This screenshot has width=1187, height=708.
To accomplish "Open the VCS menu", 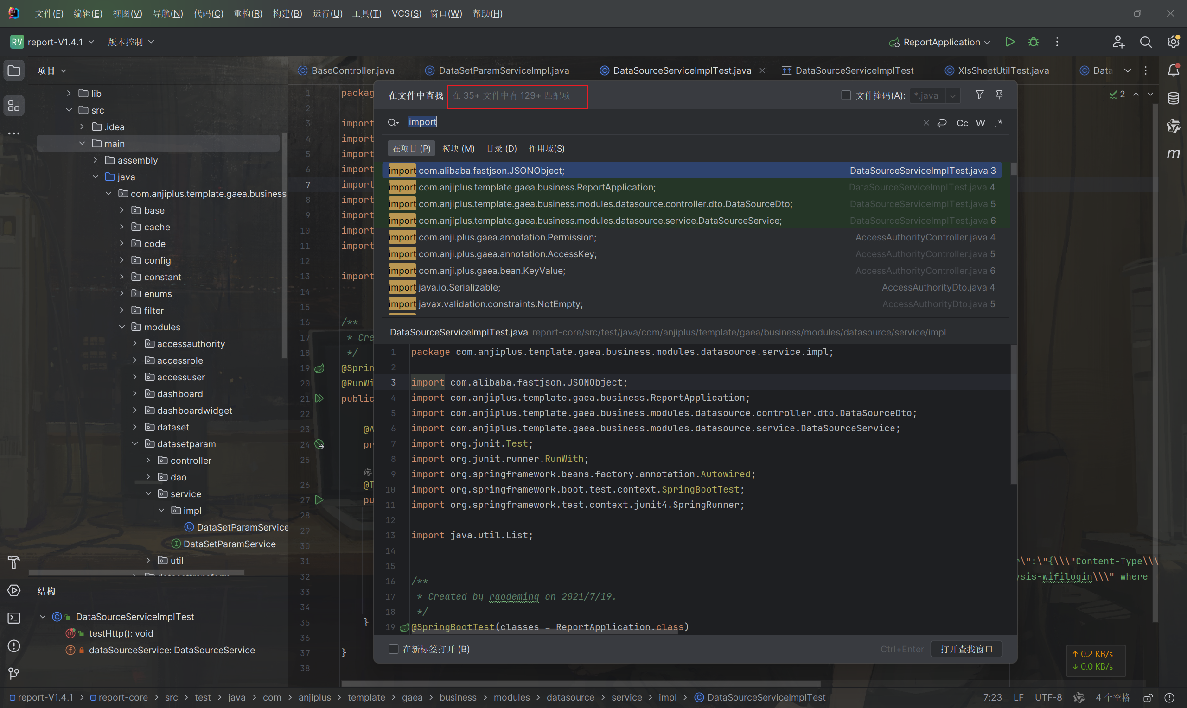I will [x=406, y=13].
